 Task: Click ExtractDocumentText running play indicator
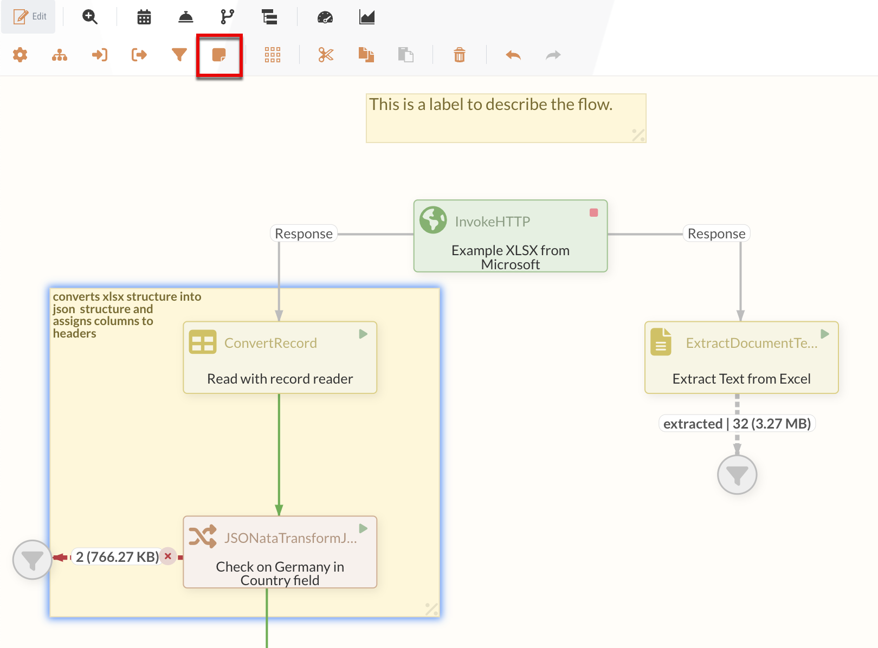pyautogui.click(x=825, y=334)
